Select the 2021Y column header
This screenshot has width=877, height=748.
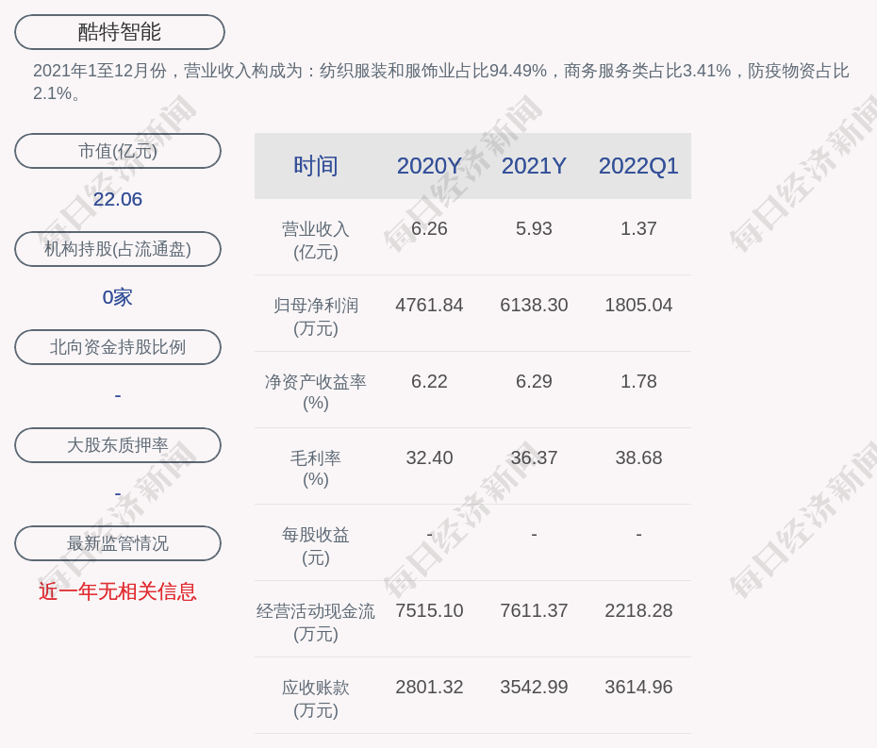pyautogui.click(x=534, y=166)
